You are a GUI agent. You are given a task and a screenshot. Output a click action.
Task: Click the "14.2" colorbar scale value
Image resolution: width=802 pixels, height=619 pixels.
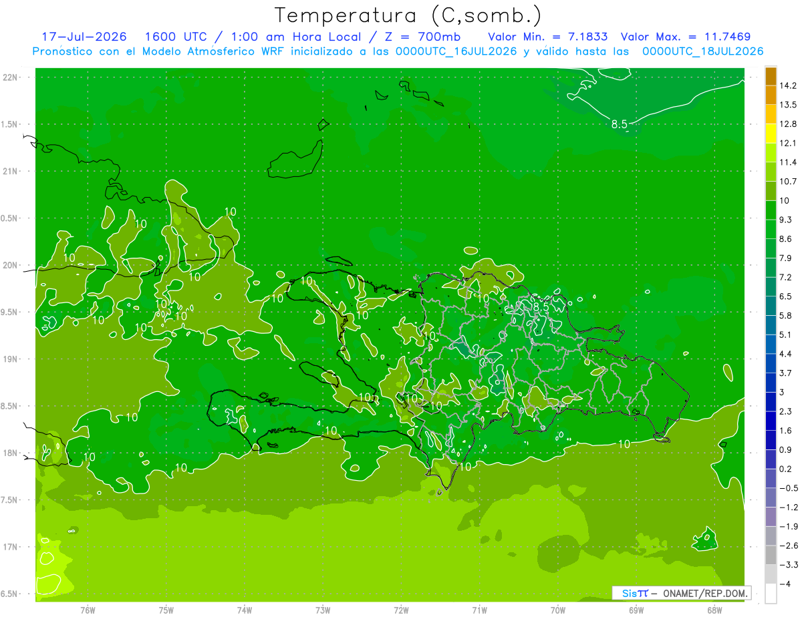tap(788, 85)
